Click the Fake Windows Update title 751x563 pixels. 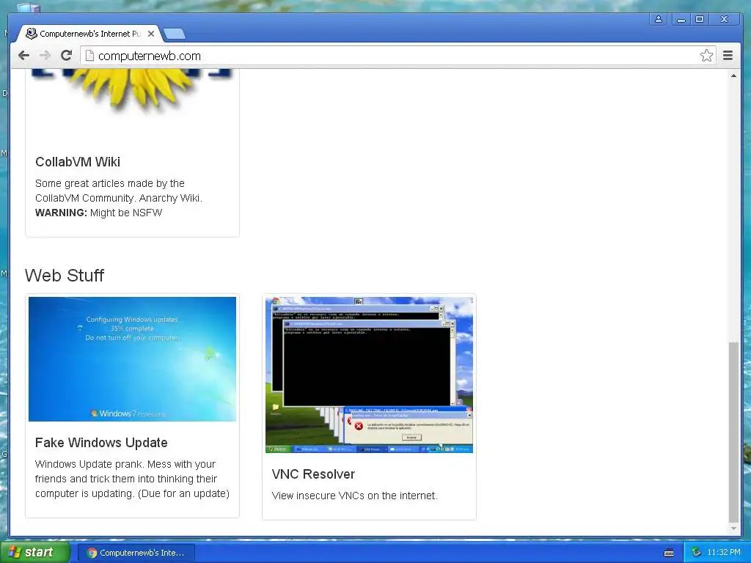coord(101,442)
